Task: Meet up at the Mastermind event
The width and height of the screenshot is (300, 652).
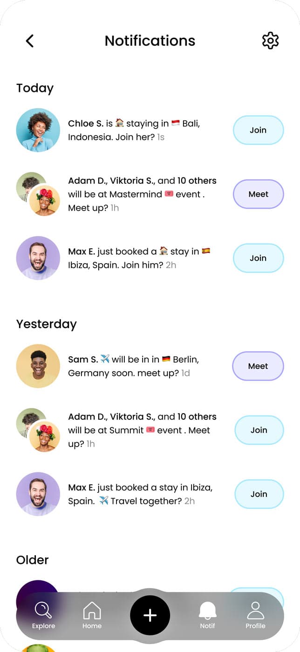Action: click(258, 194)
